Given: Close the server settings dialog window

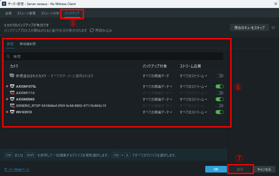Looking at the screenshot, I should (276, 4).
